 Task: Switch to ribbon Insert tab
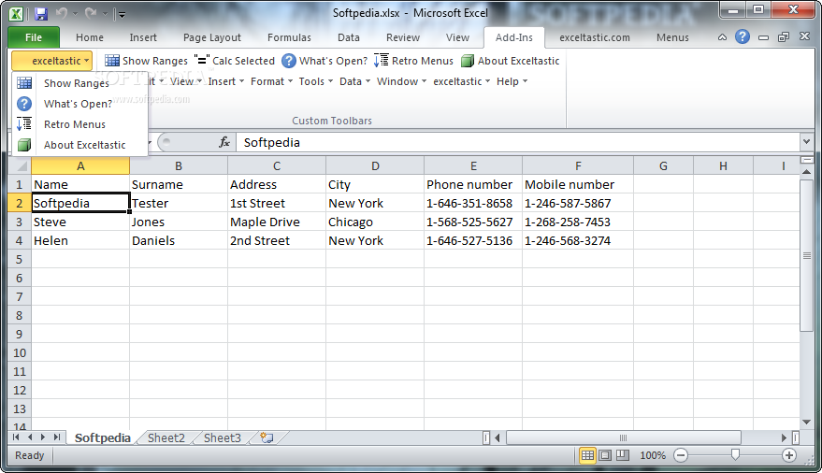pos(143,37)
